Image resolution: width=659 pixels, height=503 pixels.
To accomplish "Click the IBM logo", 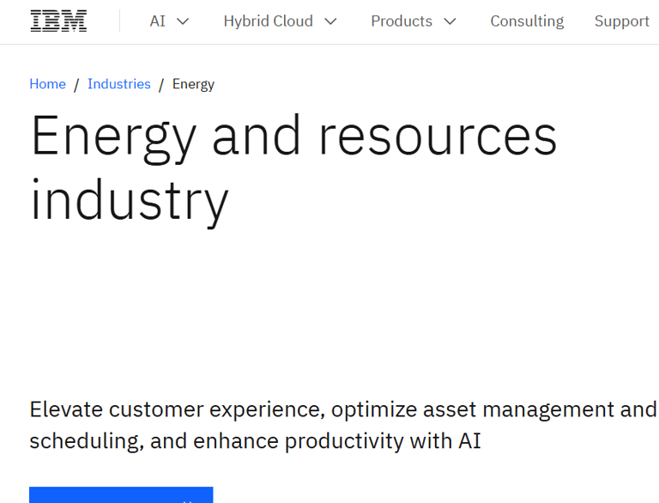I will point(58,21).
